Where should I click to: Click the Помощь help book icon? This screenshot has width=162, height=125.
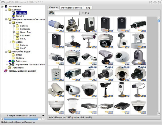pos(6,71)
